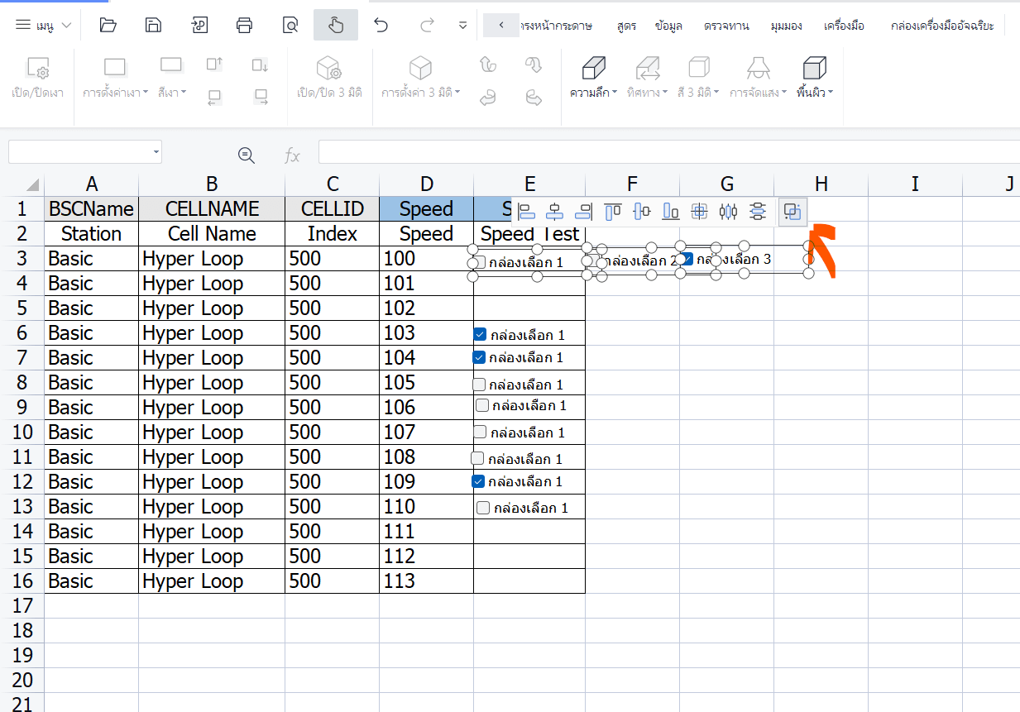Open the สีเงา shadow color picker

pos(170,93)
